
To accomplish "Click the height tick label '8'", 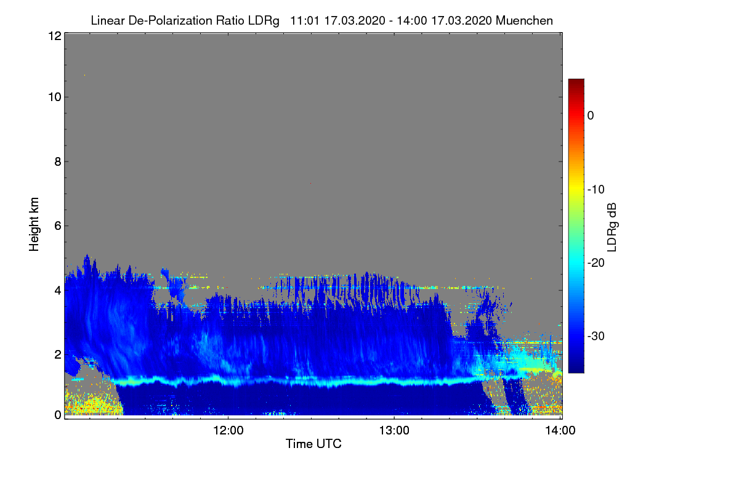I will coord(57,161).
